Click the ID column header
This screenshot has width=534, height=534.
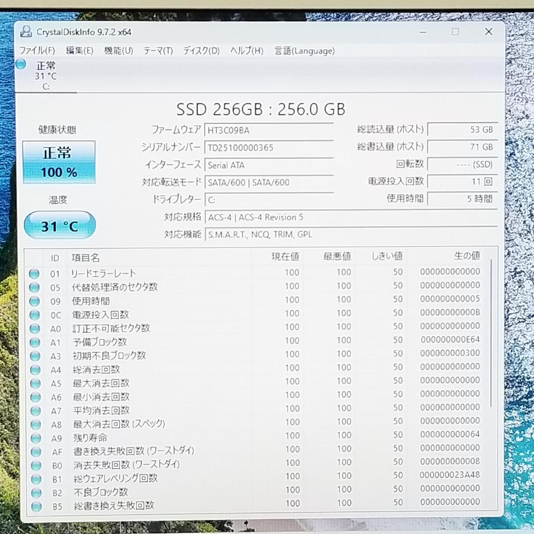click(x=55, y=258)
